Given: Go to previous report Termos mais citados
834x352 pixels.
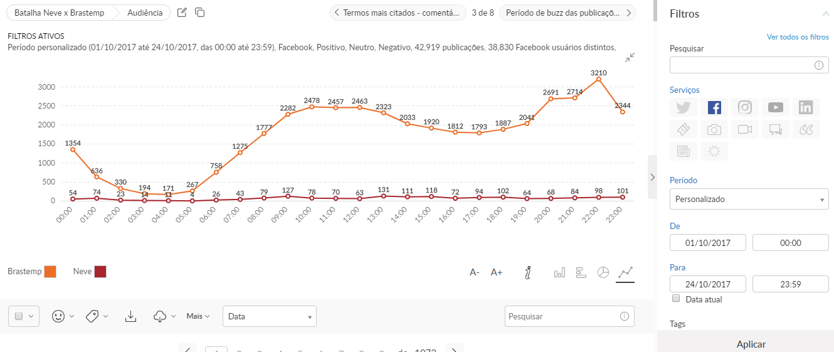Looking at the screenshot, I should tap(398, 13).
